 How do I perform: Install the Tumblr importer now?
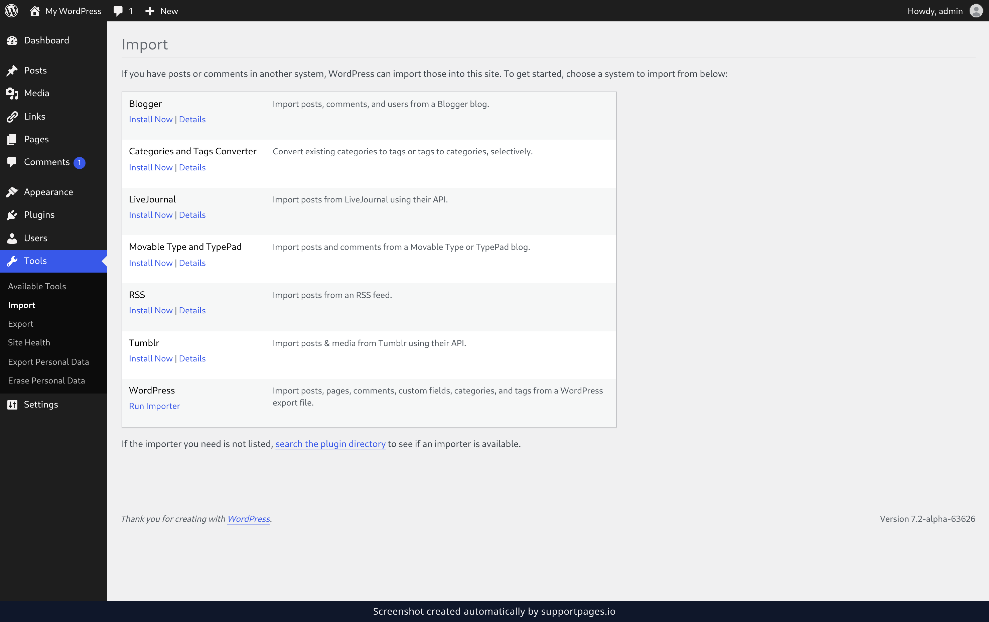click(x=151, y=358)
